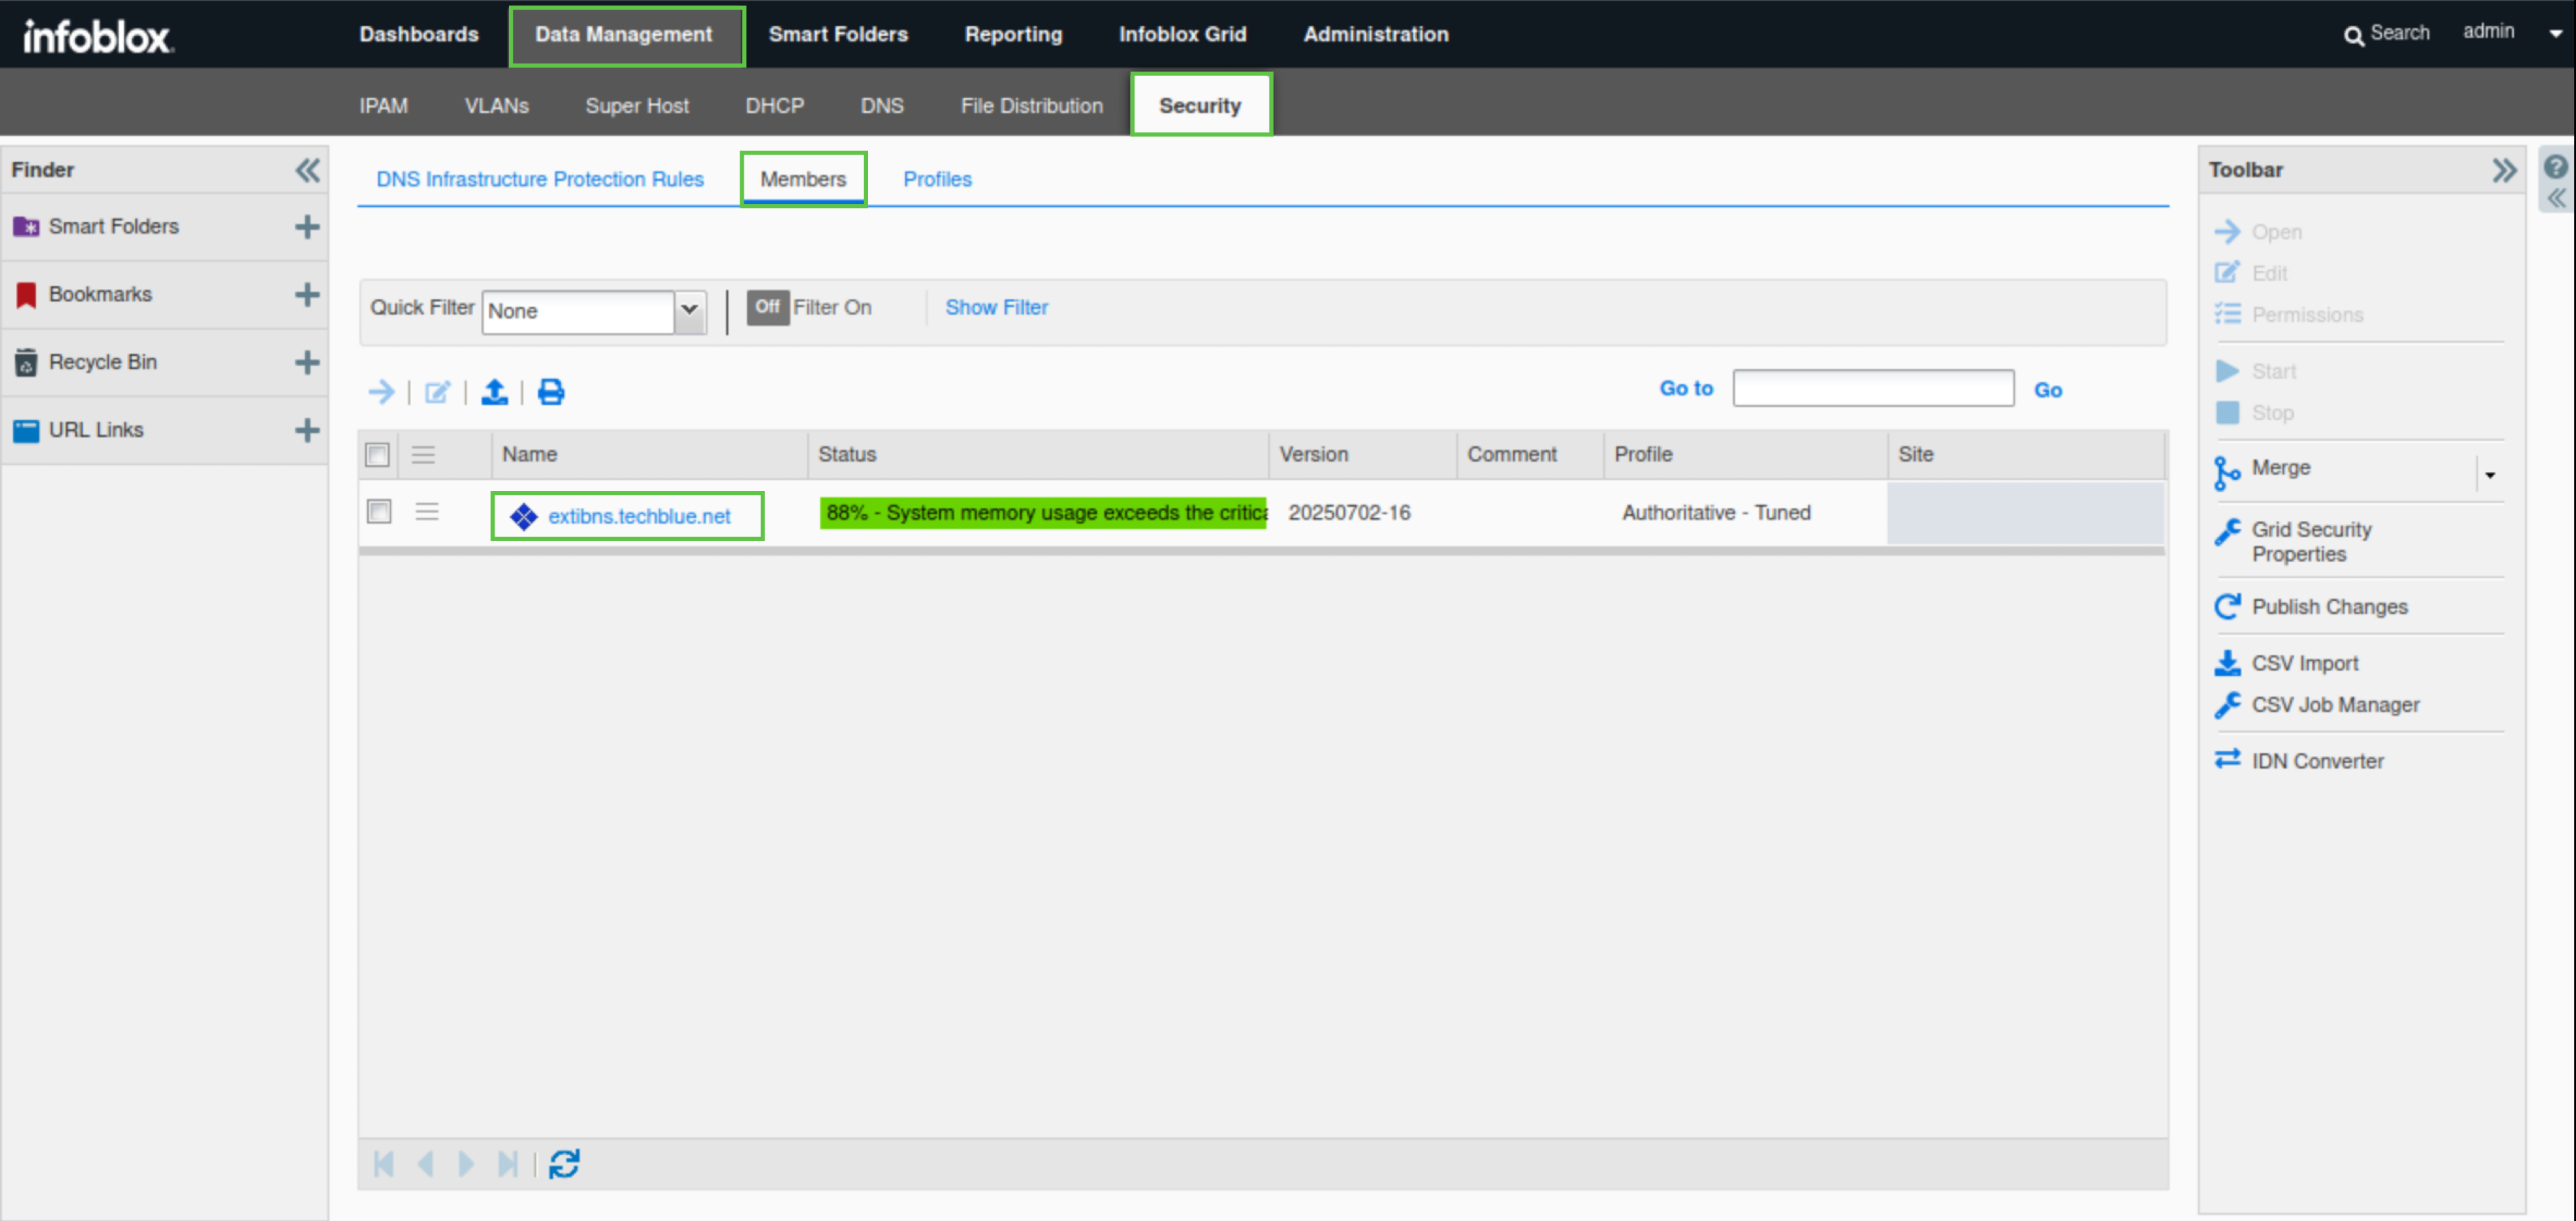Image resolution: width=2576 pixels, height=1221 pixels.
Task: Expand the Smart Folders plus button
Action: tap(307, 227)
